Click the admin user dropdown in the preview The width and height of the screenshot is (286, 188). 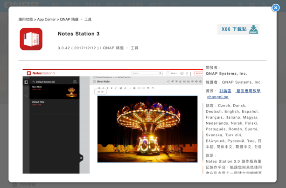point(173,73)
